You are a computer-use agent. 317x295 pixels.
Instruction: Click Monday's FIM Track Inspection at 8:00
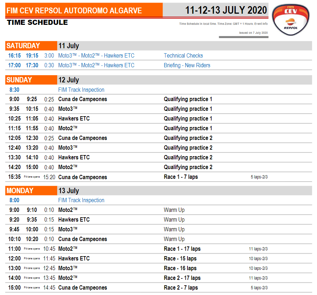pyautogui.click(x=81, y=200)
